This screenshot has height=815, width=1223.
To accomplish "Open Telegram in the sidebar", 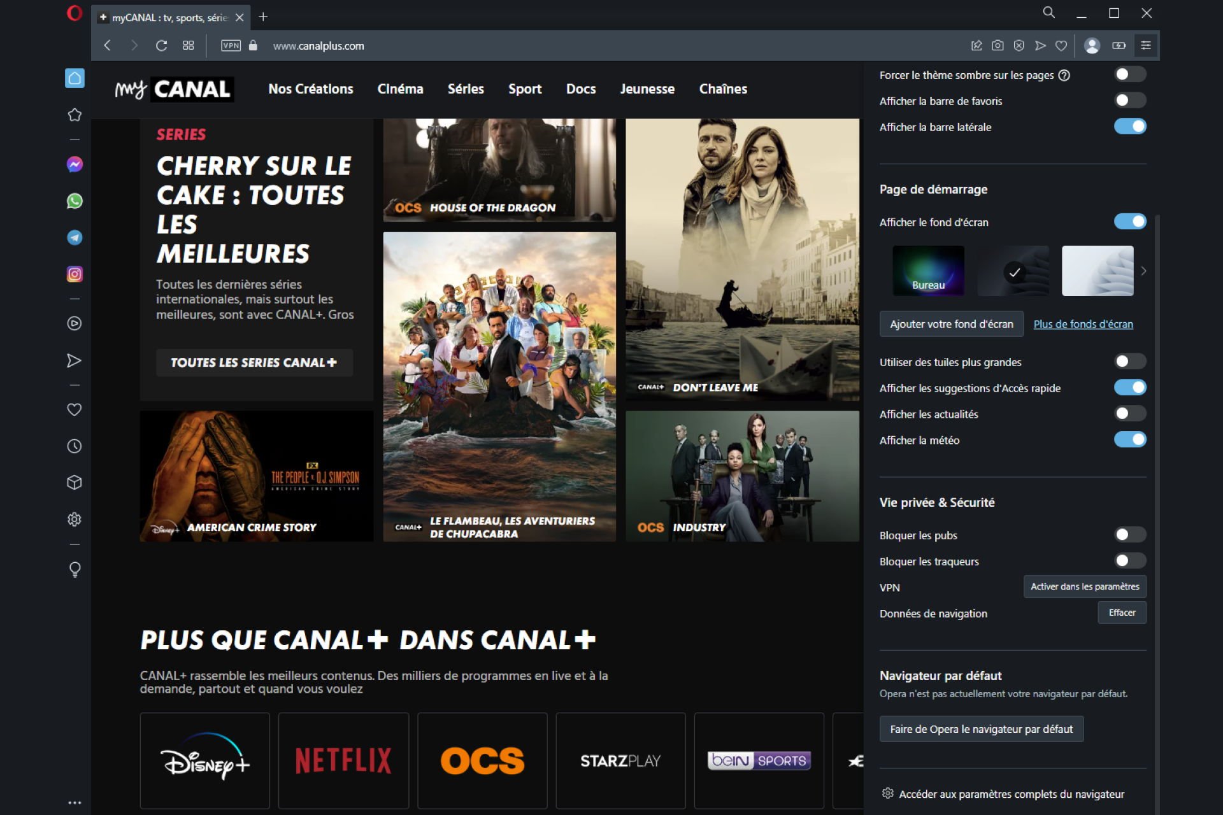I will click(x=75, y=237).
